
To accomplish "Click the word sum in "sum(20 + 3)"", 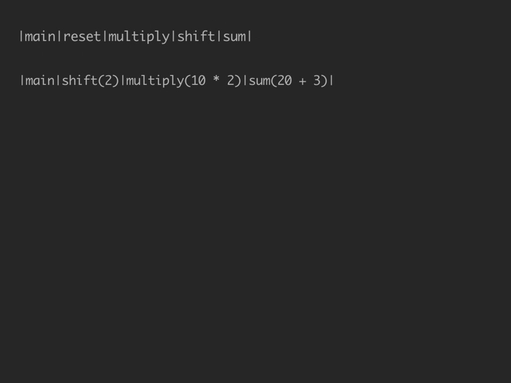I will coord(259,81).
